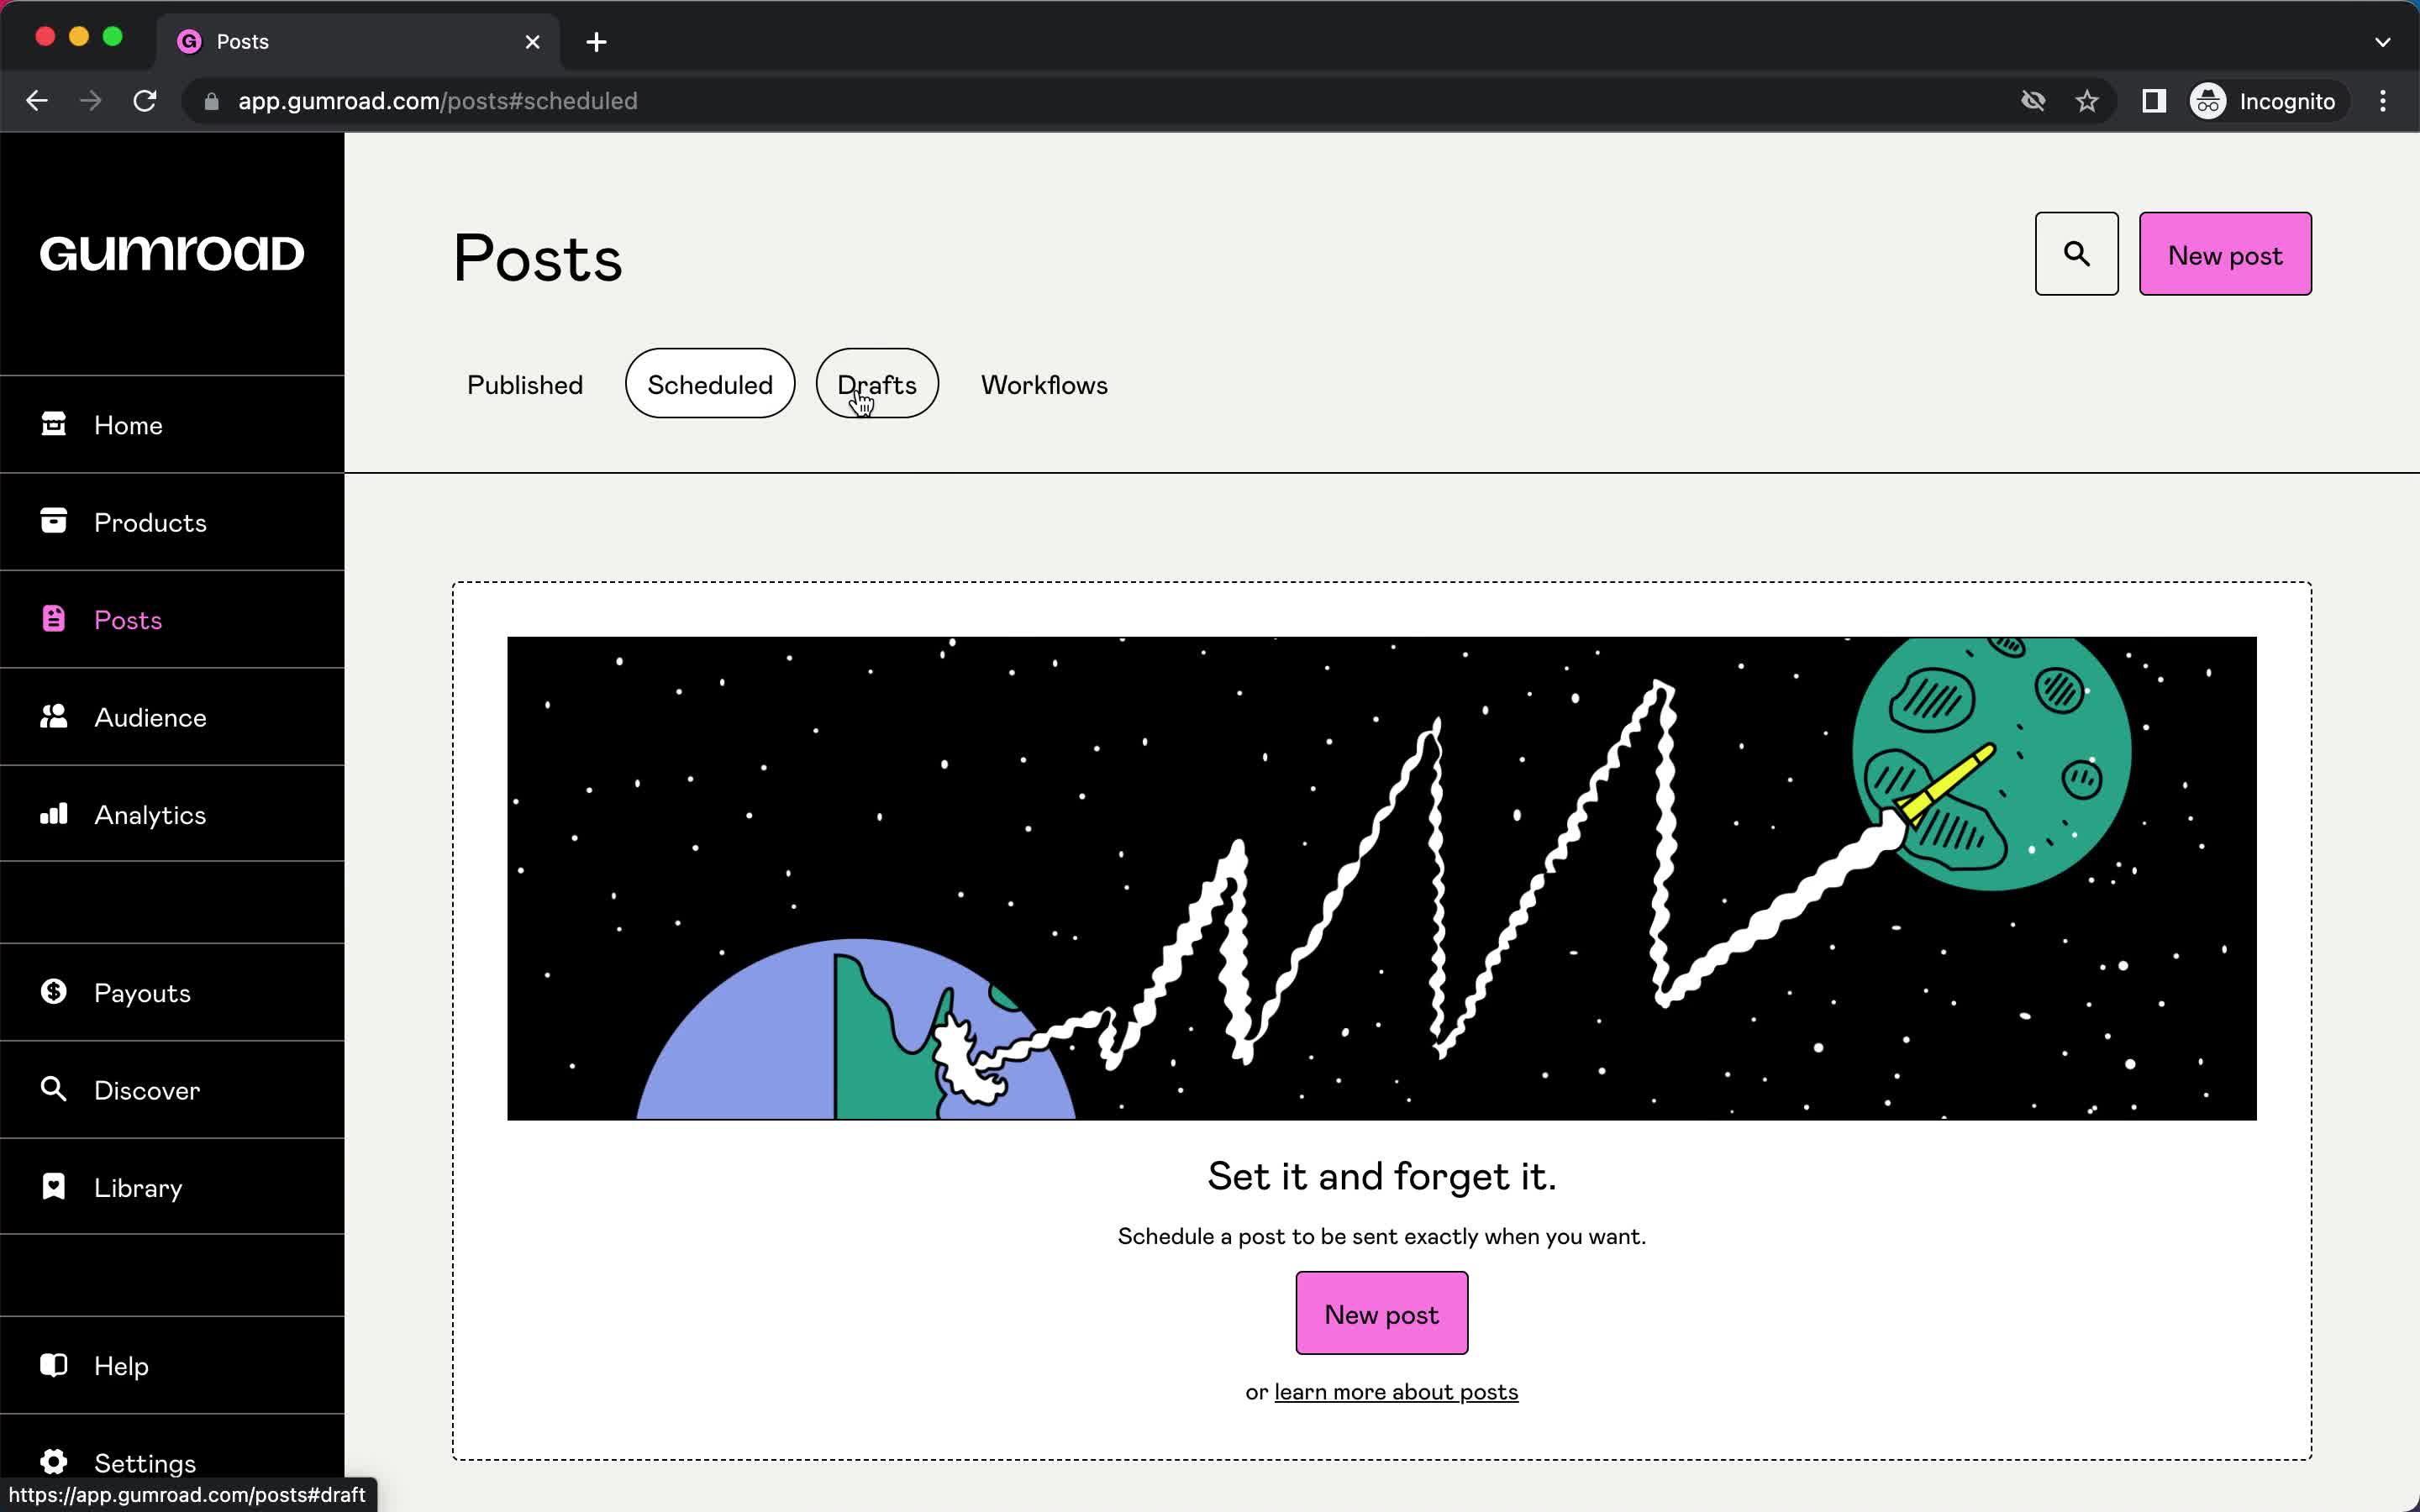Click the space illustration thumbnail

click(1380, 878)
